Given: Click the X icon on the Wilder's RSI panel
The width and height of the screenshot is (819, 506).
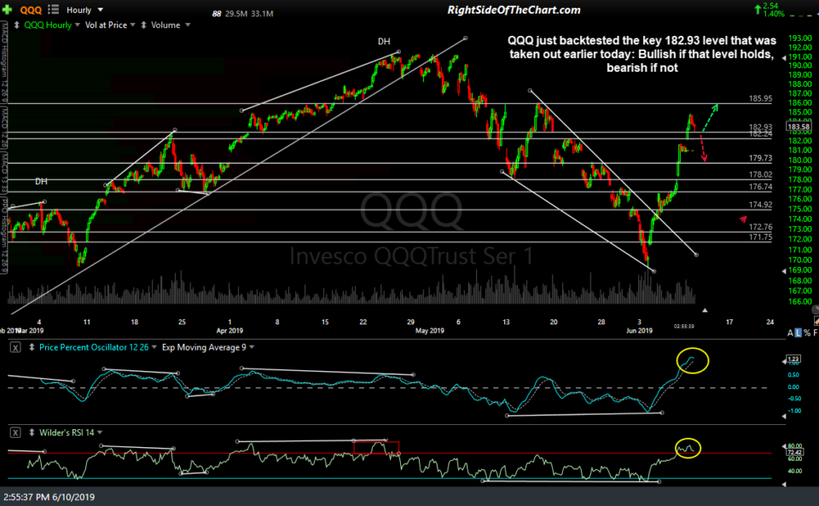Looking at the screenshot, I should tap(15, 433).
